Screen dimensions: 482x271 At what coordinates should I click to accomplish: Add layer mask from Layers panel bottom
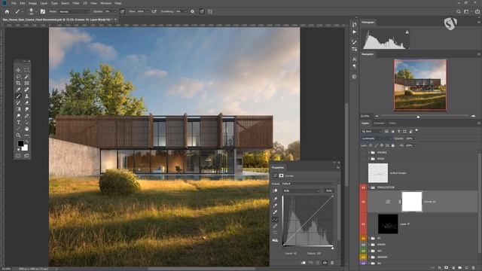coord(447,268)
